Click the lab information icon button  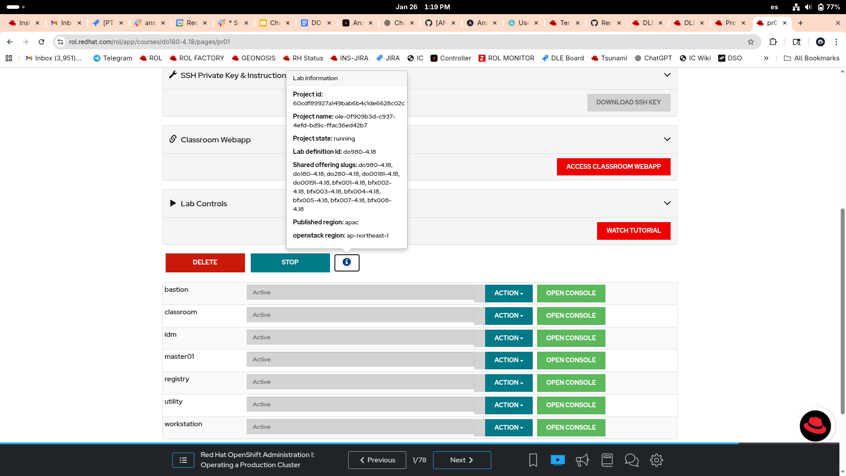click(x=347, y=263)
